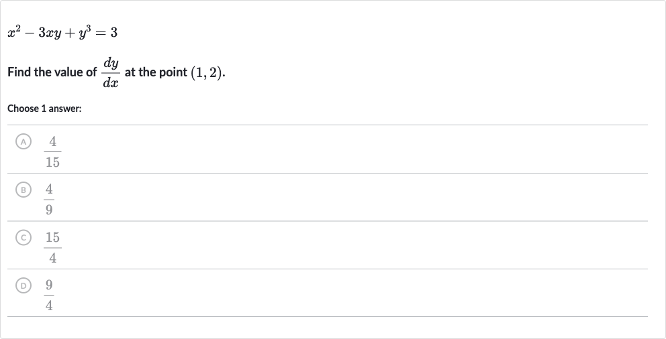Click numerator 15 in choice C
The height and width of the screenshot is (339, 666).
tap(52, 237)
